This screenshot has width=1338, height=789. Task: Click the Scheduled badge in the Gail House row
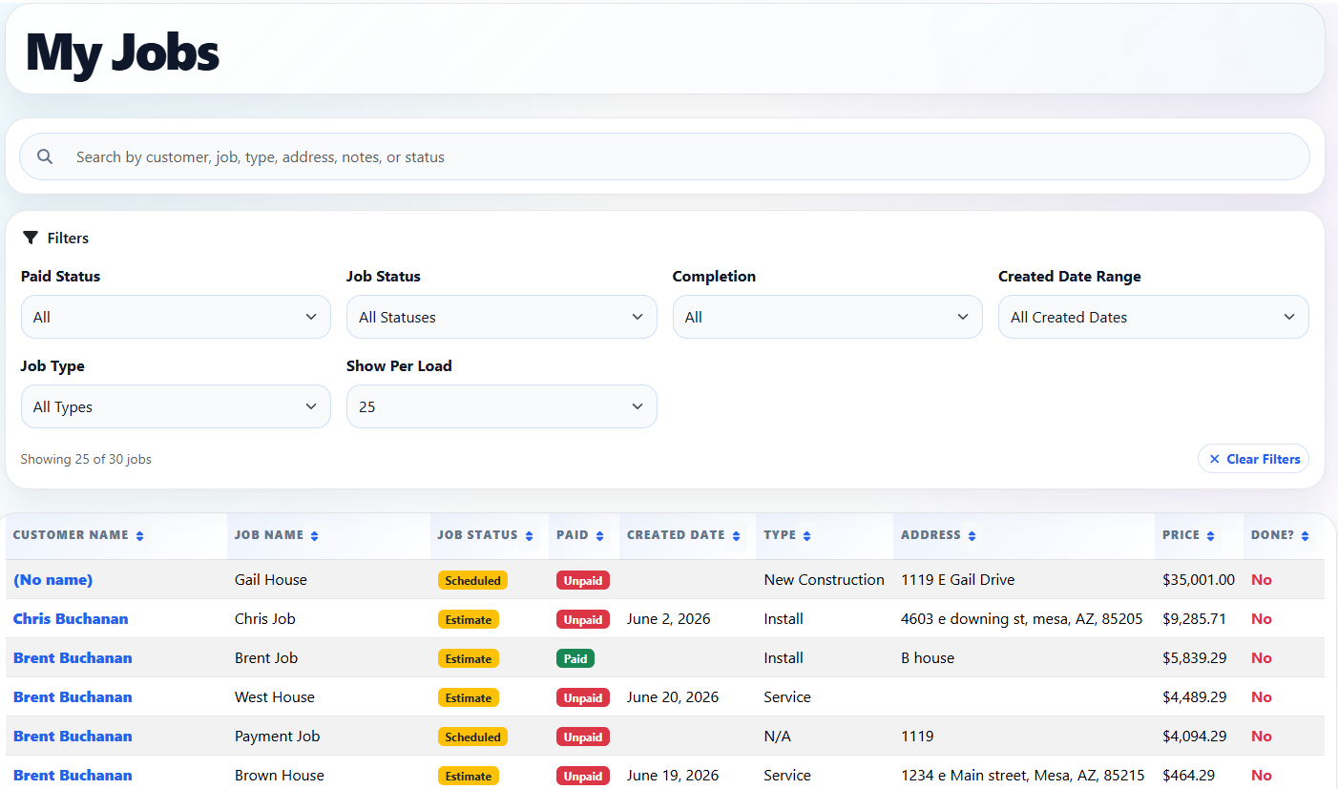pyautogui.click(x=472, y=580)
